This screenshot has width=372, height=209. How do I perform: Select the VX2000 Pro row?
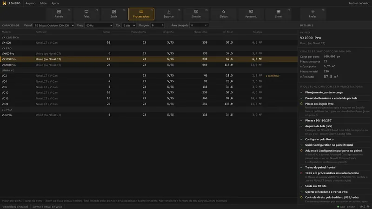click(x=149, y=65)
